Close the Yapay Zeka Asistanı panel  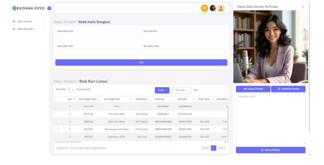click(x=303, y=7)
